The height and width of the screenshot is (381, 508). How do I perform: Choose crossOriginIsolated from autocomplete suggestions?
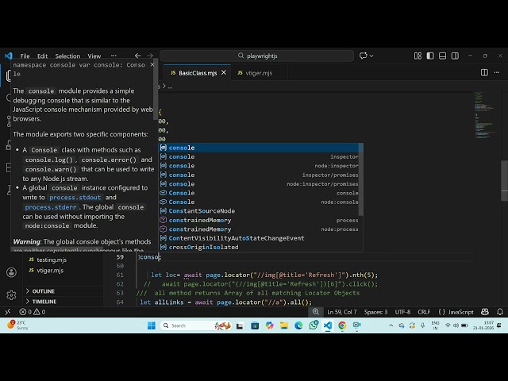(x=203, y=247)
